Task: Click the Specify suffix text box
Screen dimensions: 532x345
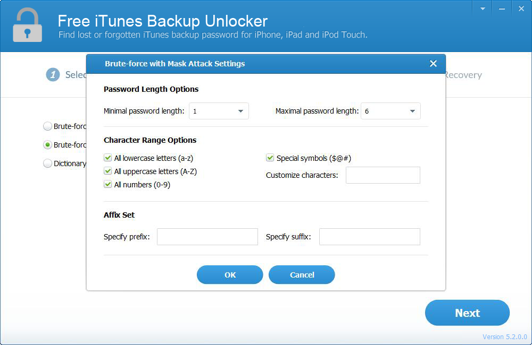Action: [369, 237]
